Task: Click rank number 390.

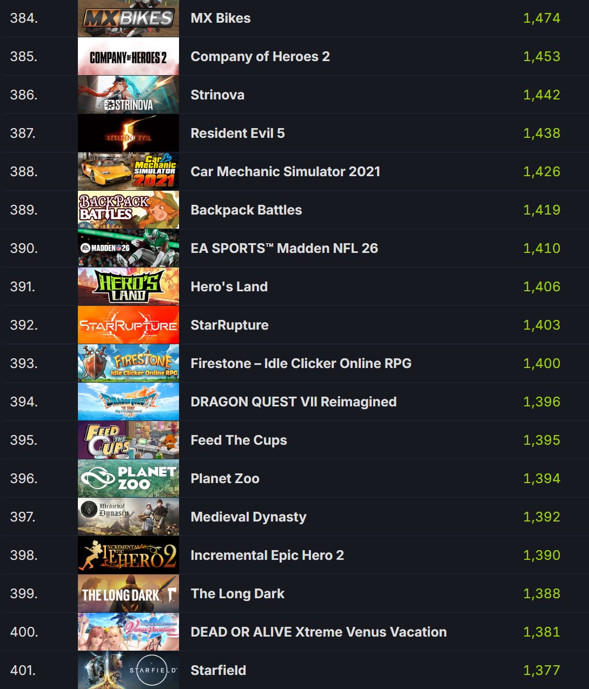Action: pyautogui.click(x=24, y=249)
